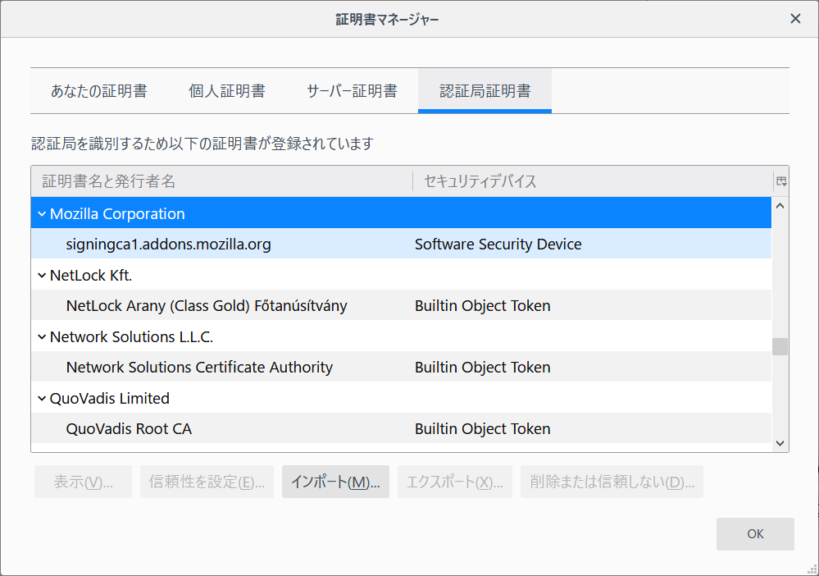Click the 表示(V)... button
Screen dimensions: 819x576
tap(83, 482)
